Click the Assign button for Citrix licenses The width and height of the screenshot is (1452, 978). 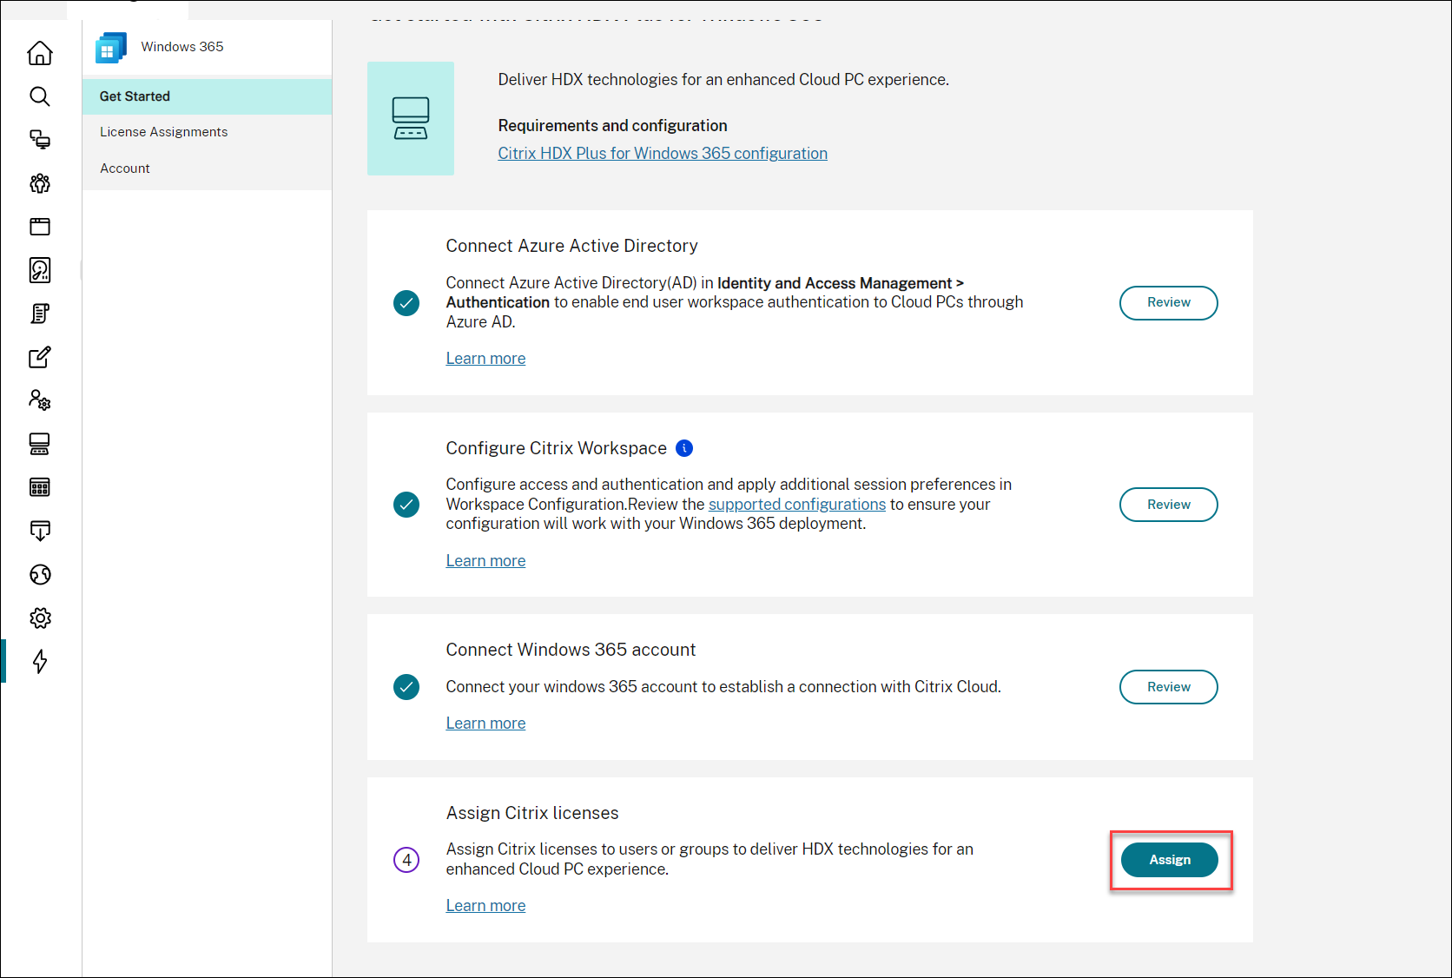1170,860
